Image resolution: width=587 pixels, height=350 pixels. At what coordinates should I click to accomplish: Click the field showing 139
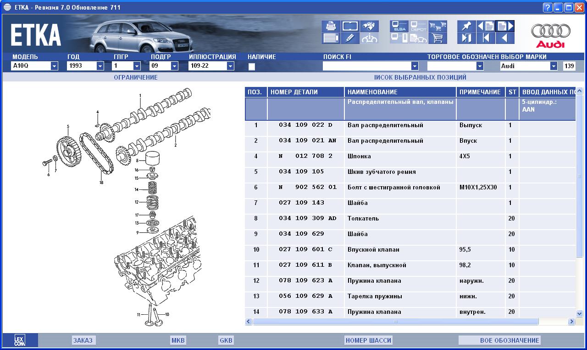pos(570,66)
